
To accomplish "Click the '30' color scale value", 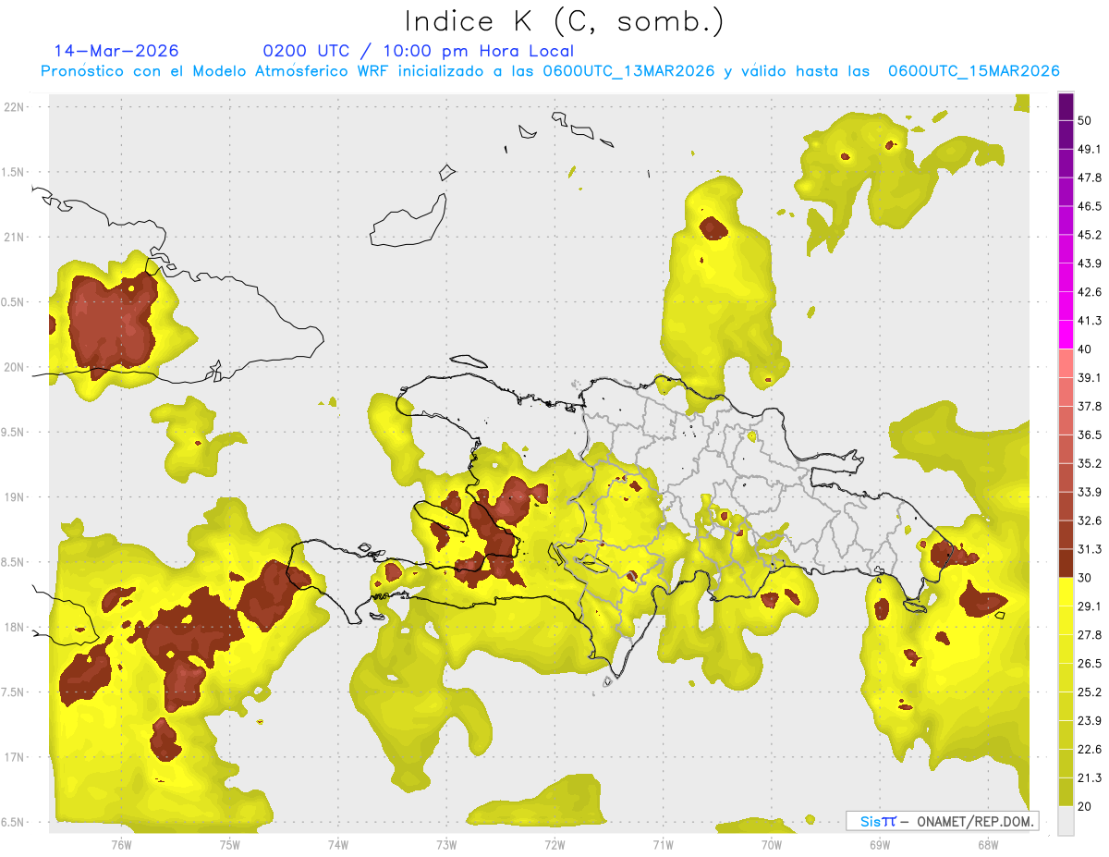I will (1085, 578).
